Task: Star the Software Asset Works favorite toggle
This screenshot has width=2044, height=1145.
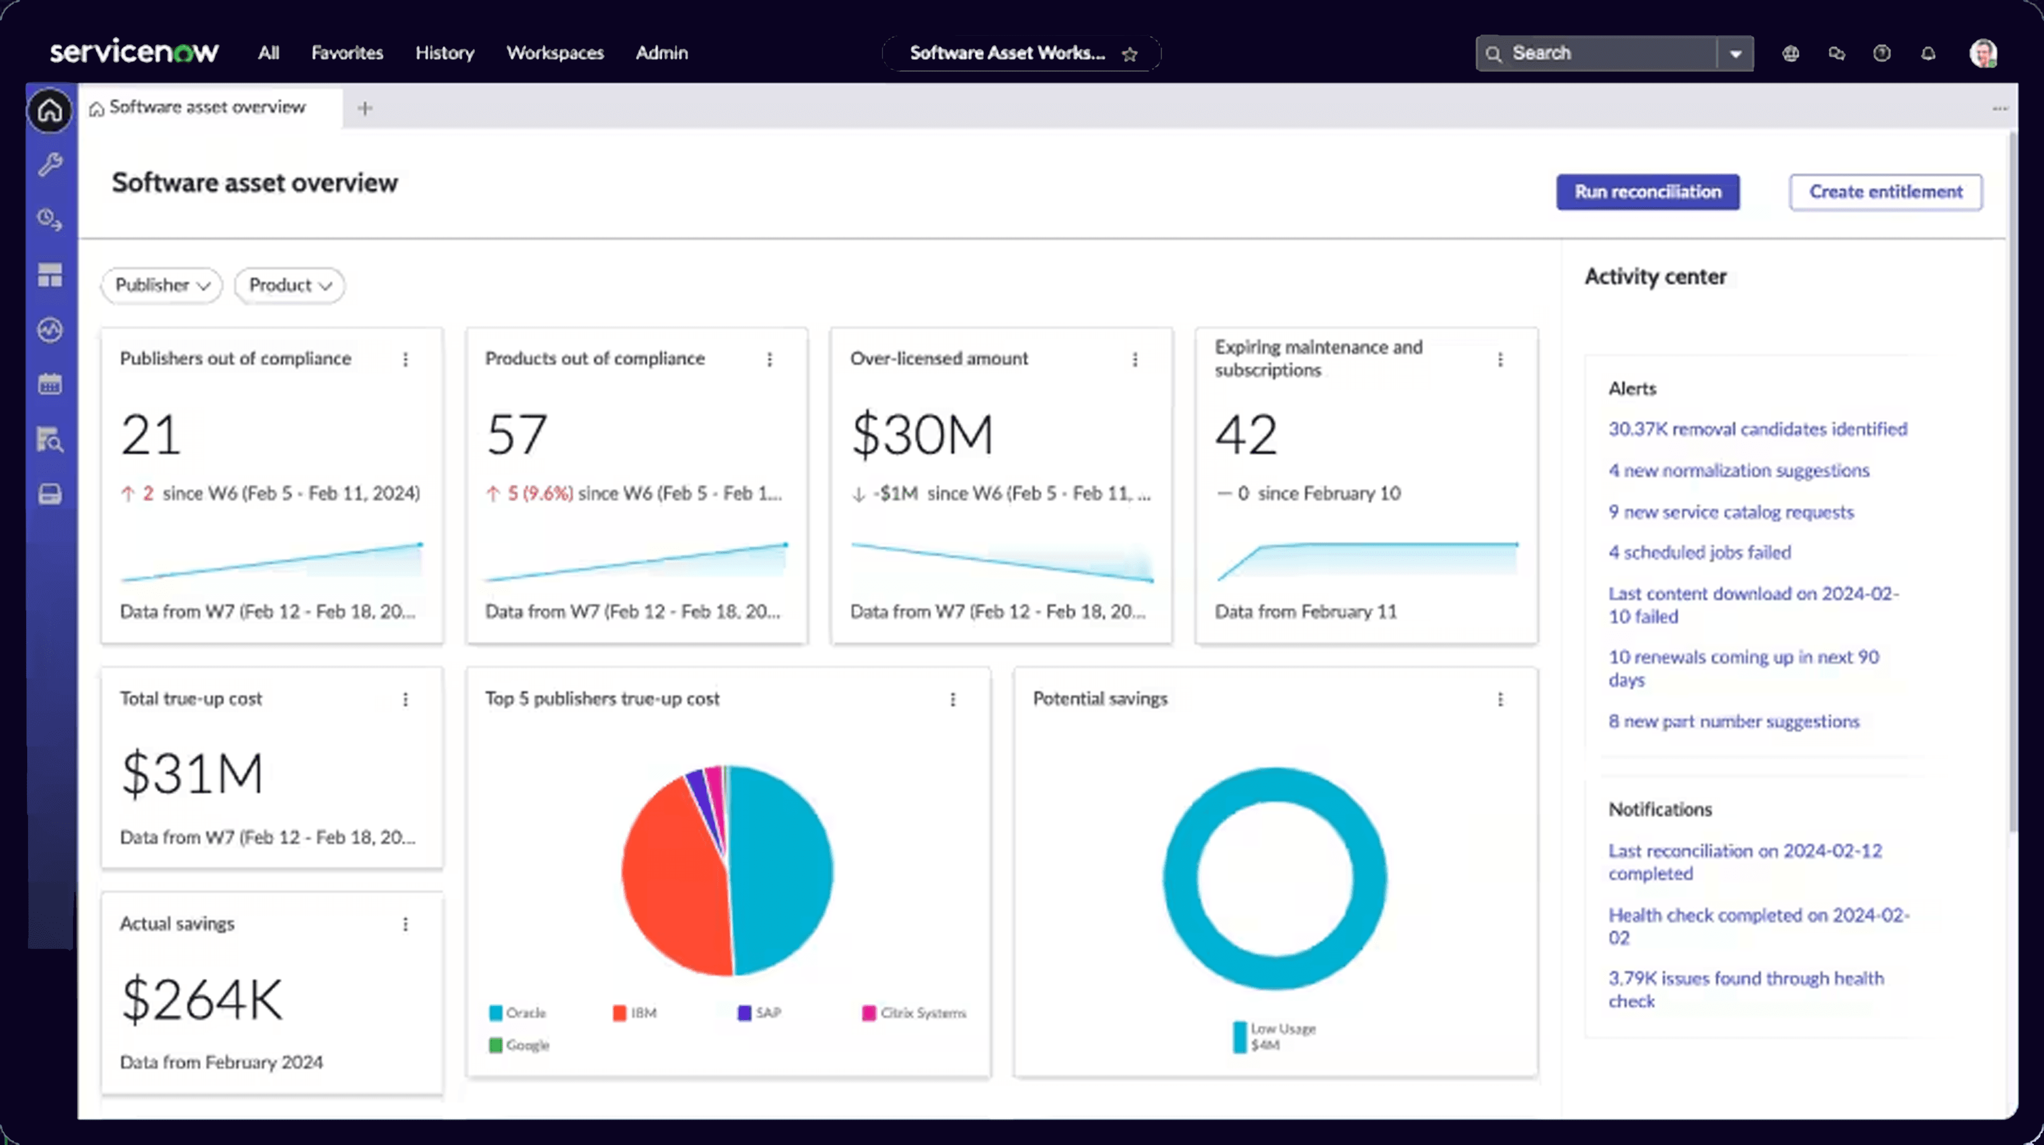Action: click(x=1129, y=54)
